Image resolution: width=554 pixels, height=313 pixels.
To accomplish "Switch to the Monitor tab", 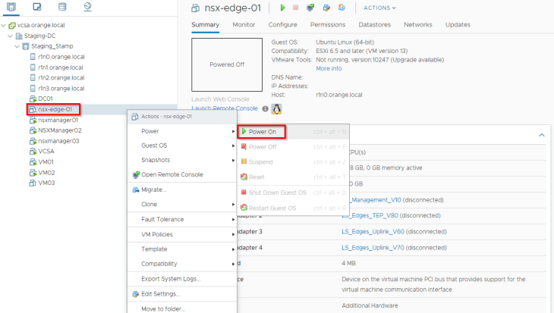I will tap(244, 25).
